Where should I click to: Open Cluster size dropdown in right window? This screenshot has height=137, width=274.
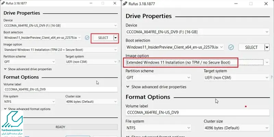237,128
